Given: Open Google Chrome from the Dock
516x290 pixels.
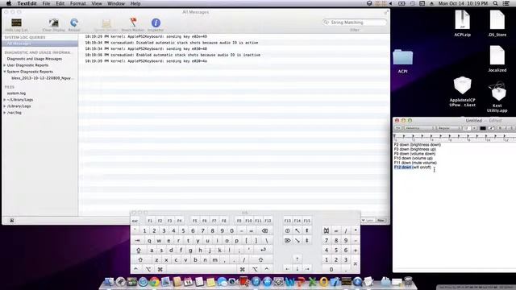Looking at the screenshot, I should click(x=154, y=281).
